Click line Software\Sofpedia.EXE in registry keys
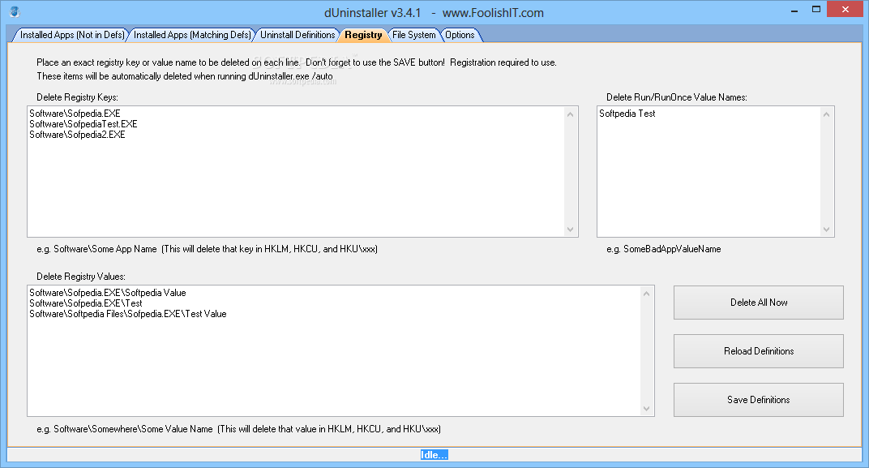Viewport: 869px width, 468px height. [x=75, y=113]
